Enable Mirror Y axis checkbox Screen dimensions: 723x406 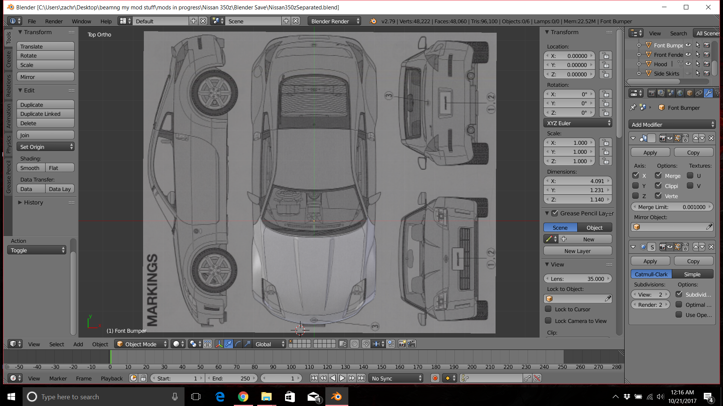(636, 185)
